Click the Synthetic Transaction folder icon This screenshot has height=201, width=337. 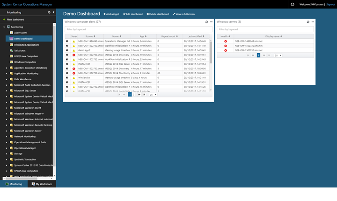pyautogui.click(x=11, y=159)
